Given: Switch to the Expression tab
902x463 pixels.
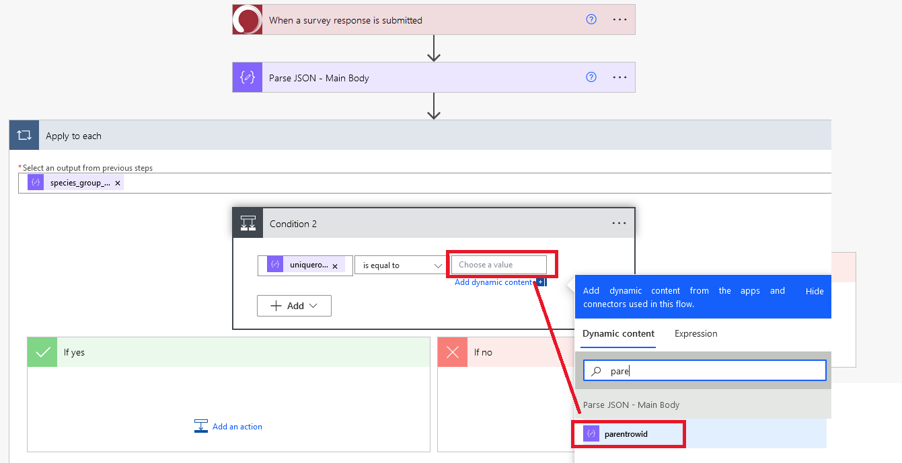Looking at the screenshot, I should point(696,333).
